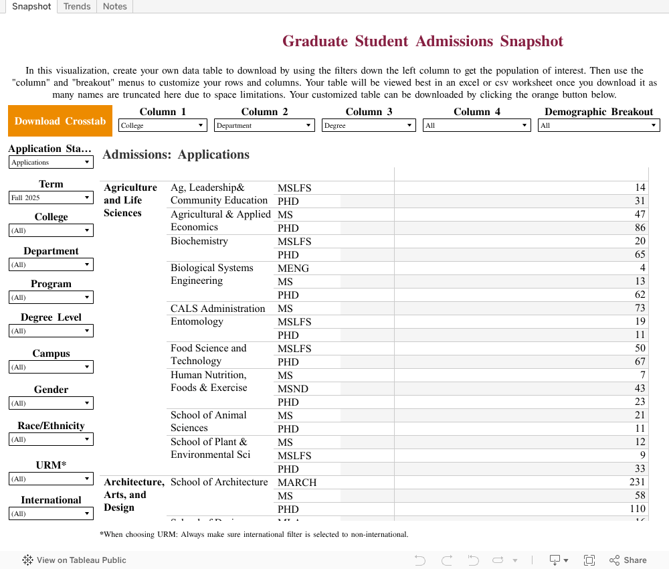This screenshot has height=569, width=669.
Task: Click the orange Download Crosstab button
Action: coord(60,120)
